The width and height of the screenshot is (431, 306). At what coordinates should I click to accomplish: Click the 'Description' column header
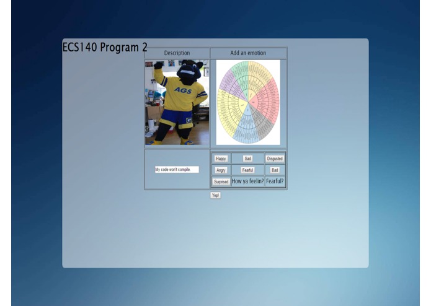[177, 53]
